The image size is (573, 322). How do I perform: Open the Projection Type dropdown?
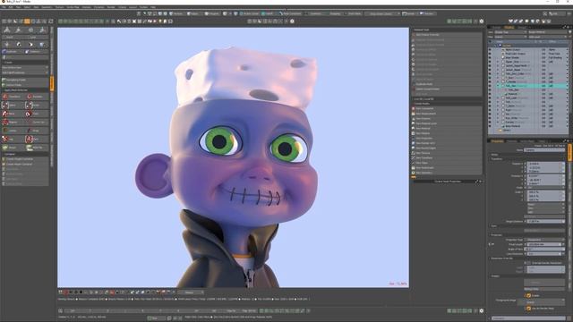coord(546,240)
